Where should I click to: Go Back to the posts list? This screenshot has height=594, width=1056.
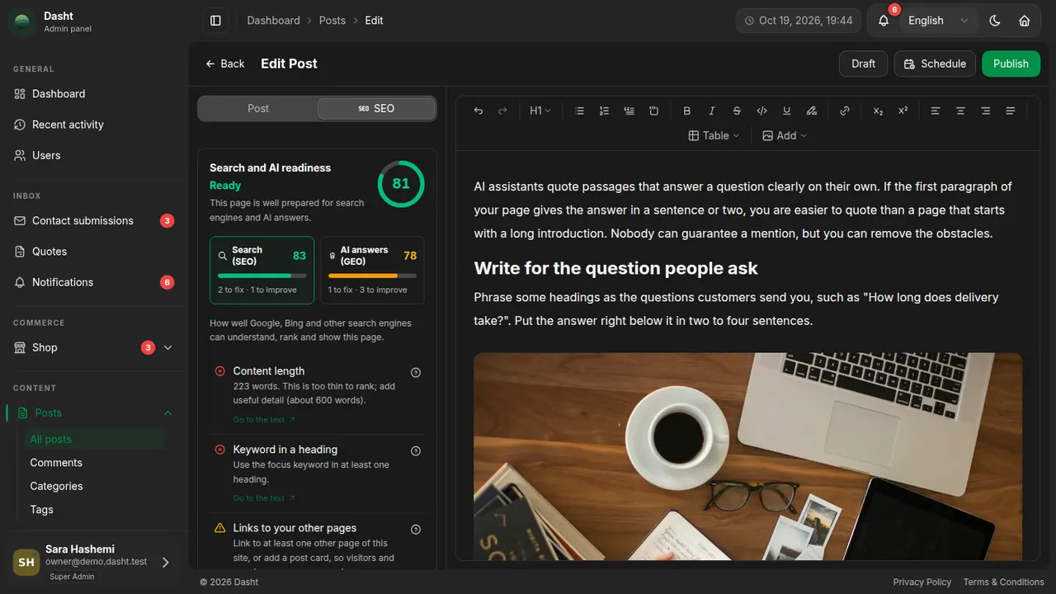pyautogui.click(x=225, y=64)
